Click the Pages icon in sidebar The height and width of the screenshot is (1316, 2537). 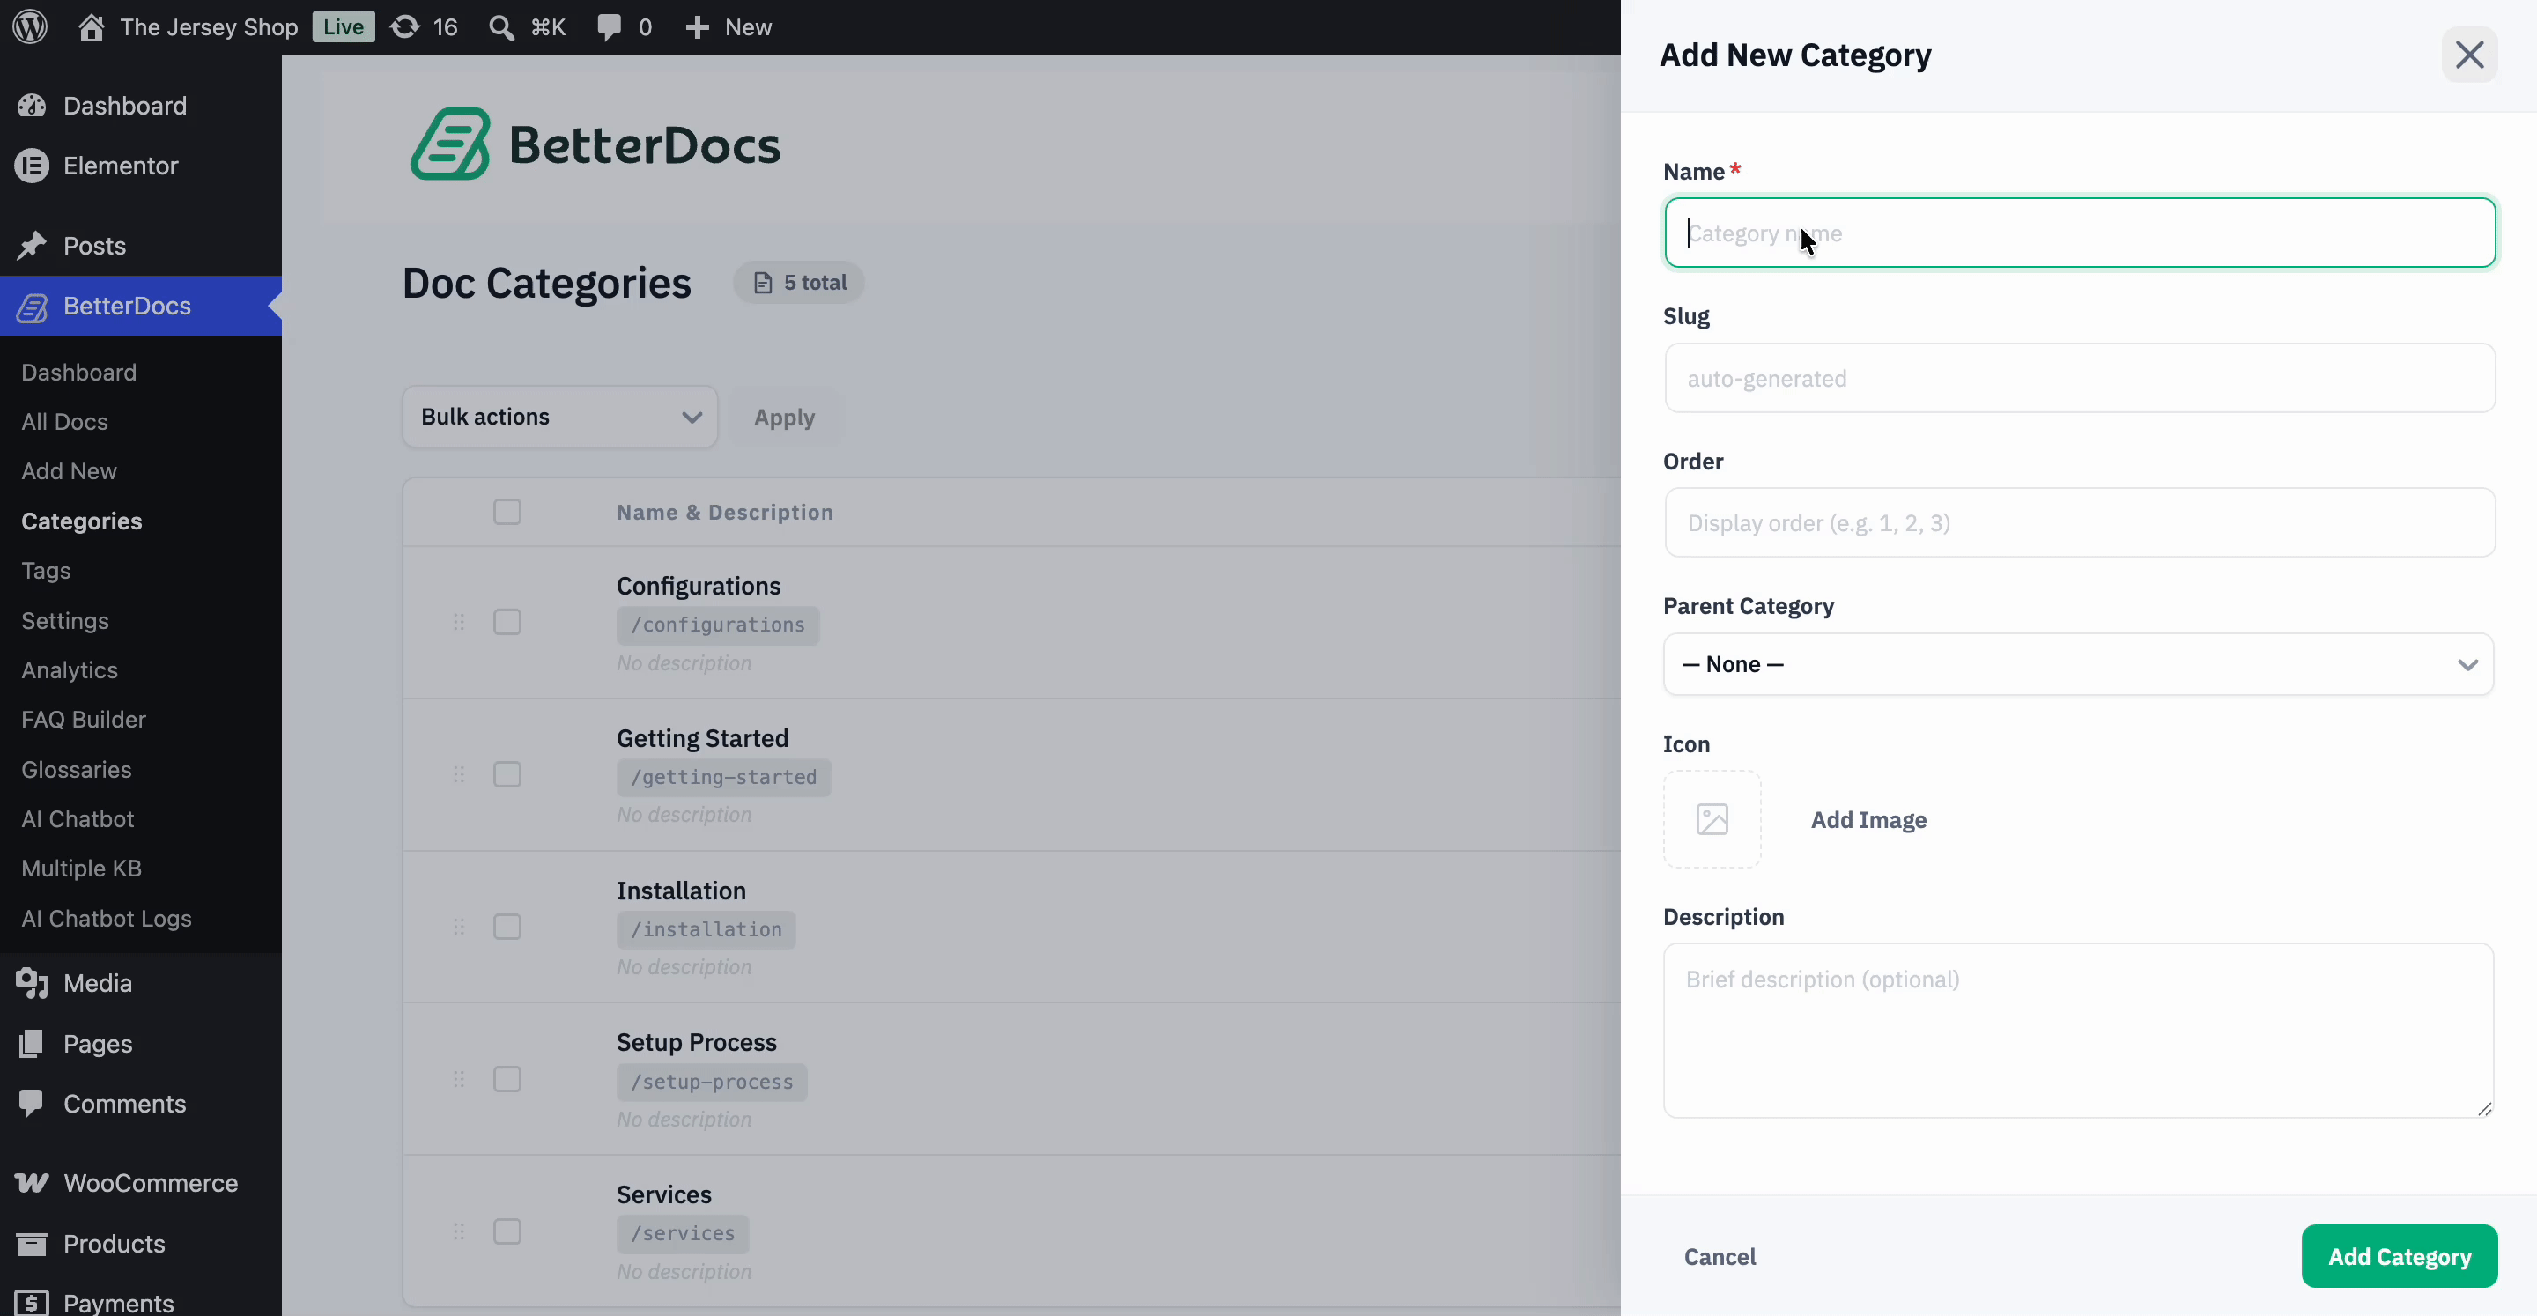(x=32, y=1043)
